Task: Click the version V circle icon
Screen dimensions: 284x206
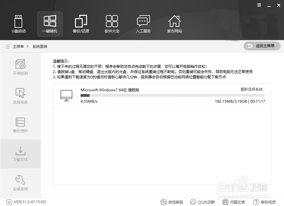Action: [9, 202]
